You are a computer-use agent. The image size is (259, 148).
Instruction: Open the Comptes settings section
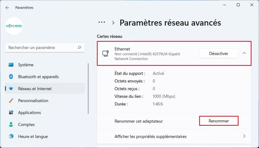click(x=26, y=124)
